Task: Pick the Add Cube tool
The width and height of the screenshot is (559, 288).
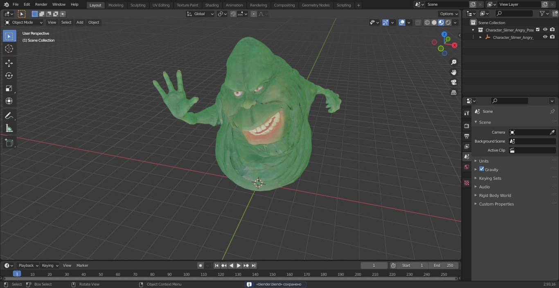Action: [9, 143]
